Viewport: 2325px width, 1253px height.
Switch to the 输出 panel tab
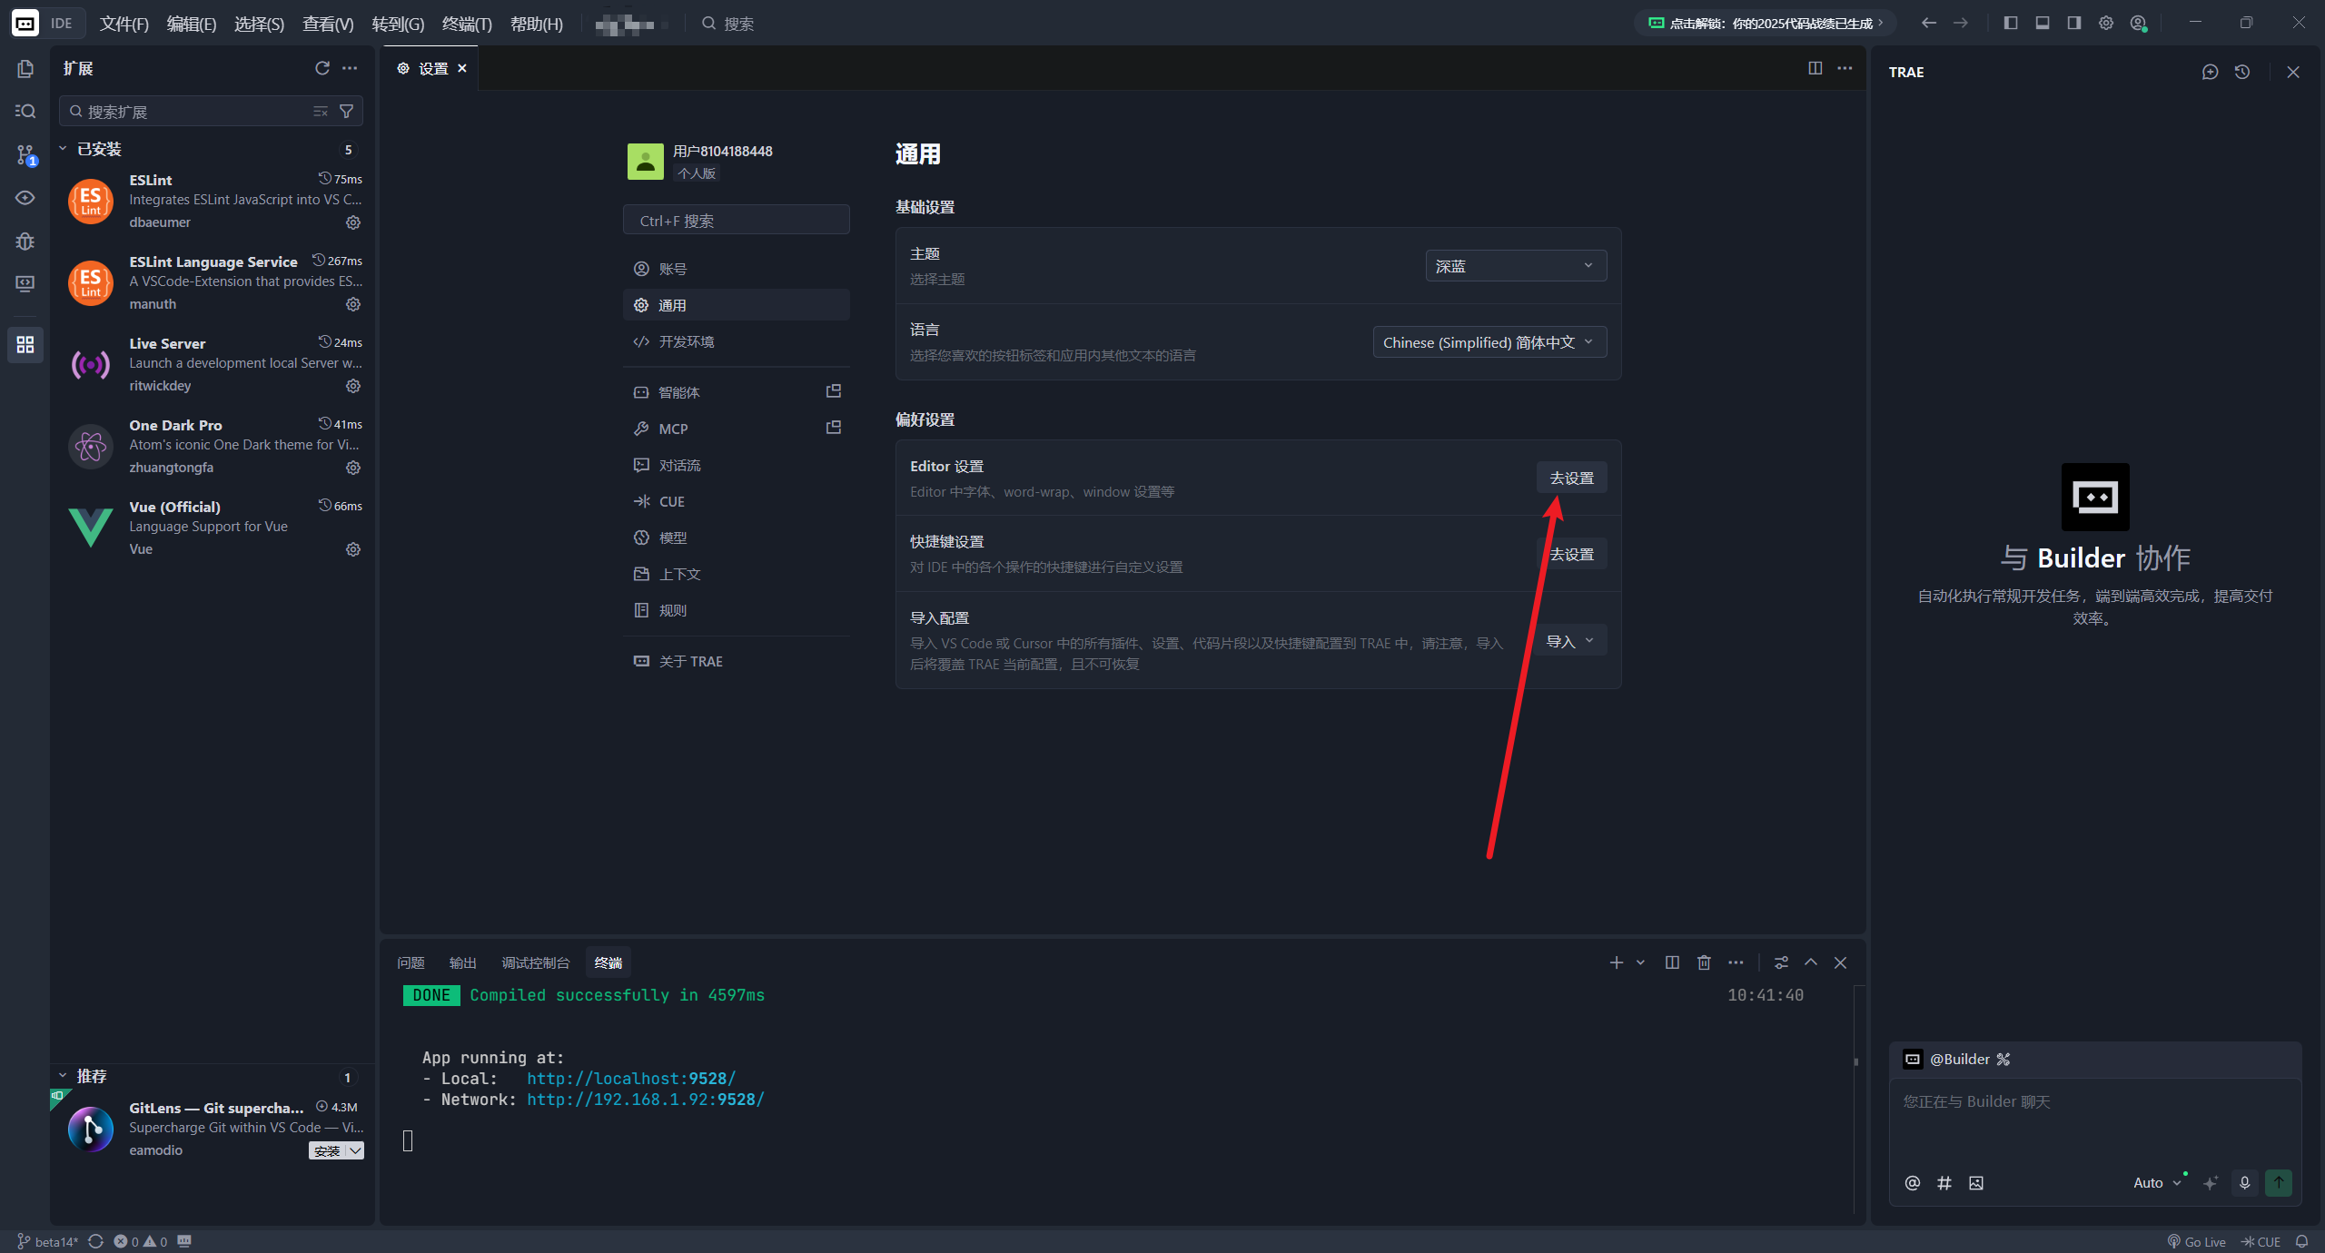click(462, 962)
